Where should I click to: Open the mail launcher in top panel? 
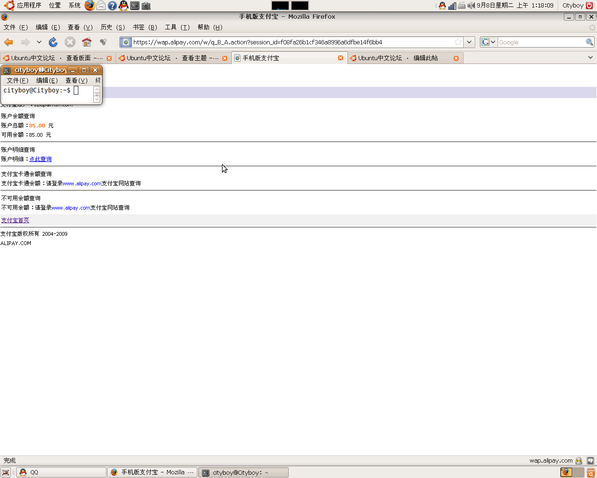click(101, 6)
